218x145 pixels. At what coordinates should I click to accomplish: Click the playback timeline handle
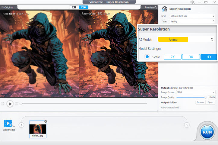point(21,103)
